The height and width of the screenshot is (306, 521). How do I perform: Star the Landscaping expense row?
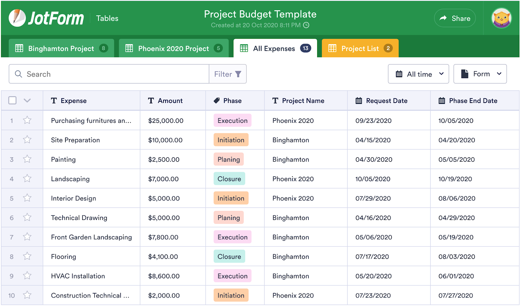tap(27, 179)
